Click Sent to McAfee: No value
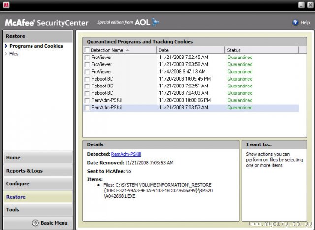 (128, 171)
